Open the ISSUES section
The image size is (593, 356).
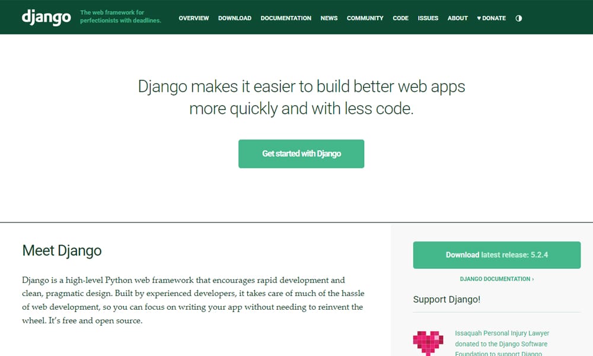[428, 18]
